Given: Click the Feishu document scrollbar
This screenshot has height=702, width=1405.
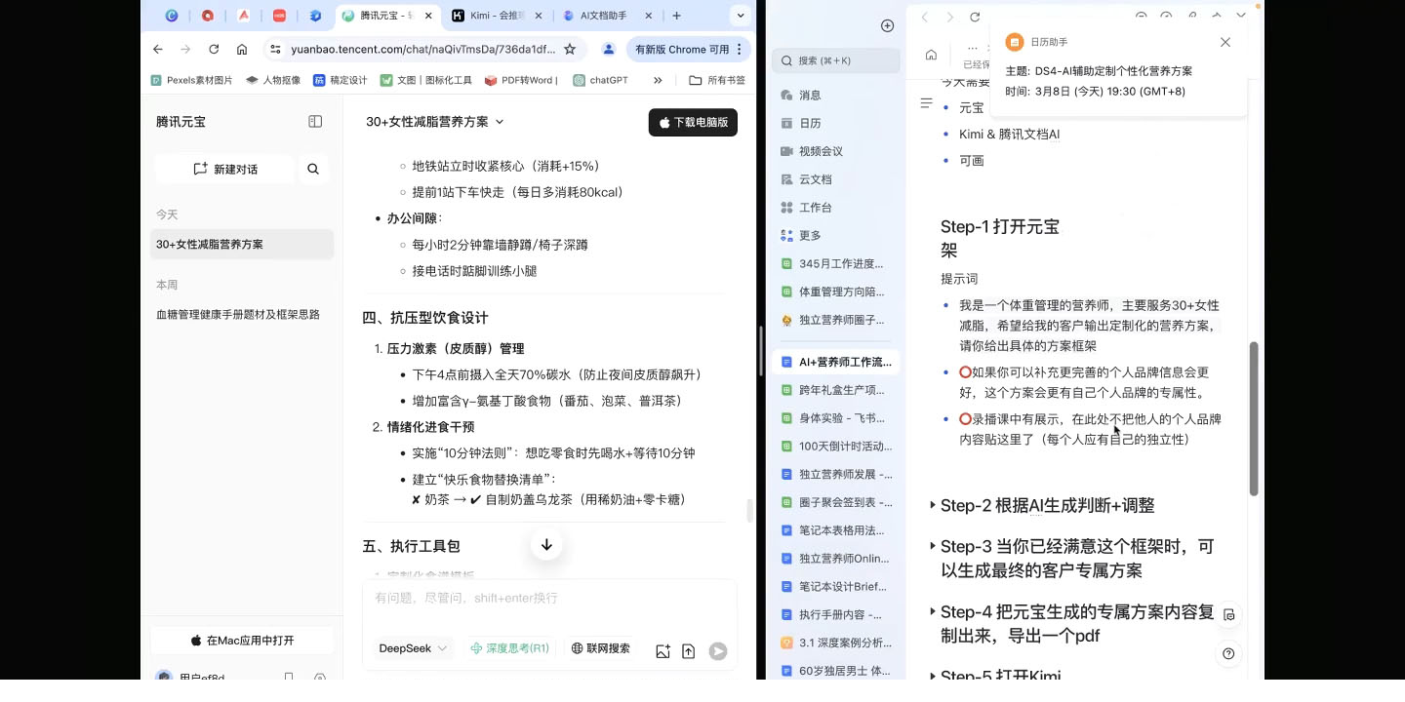Looking at the screenshot, I should (x=1255, y=418).
